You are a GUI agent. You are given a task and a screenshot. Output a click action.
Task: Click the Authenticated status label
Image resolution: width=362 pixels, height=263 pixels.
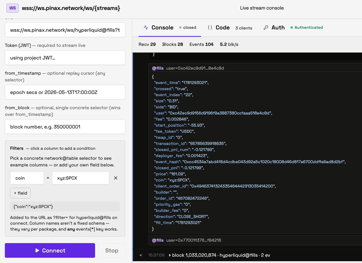[306, 27]
